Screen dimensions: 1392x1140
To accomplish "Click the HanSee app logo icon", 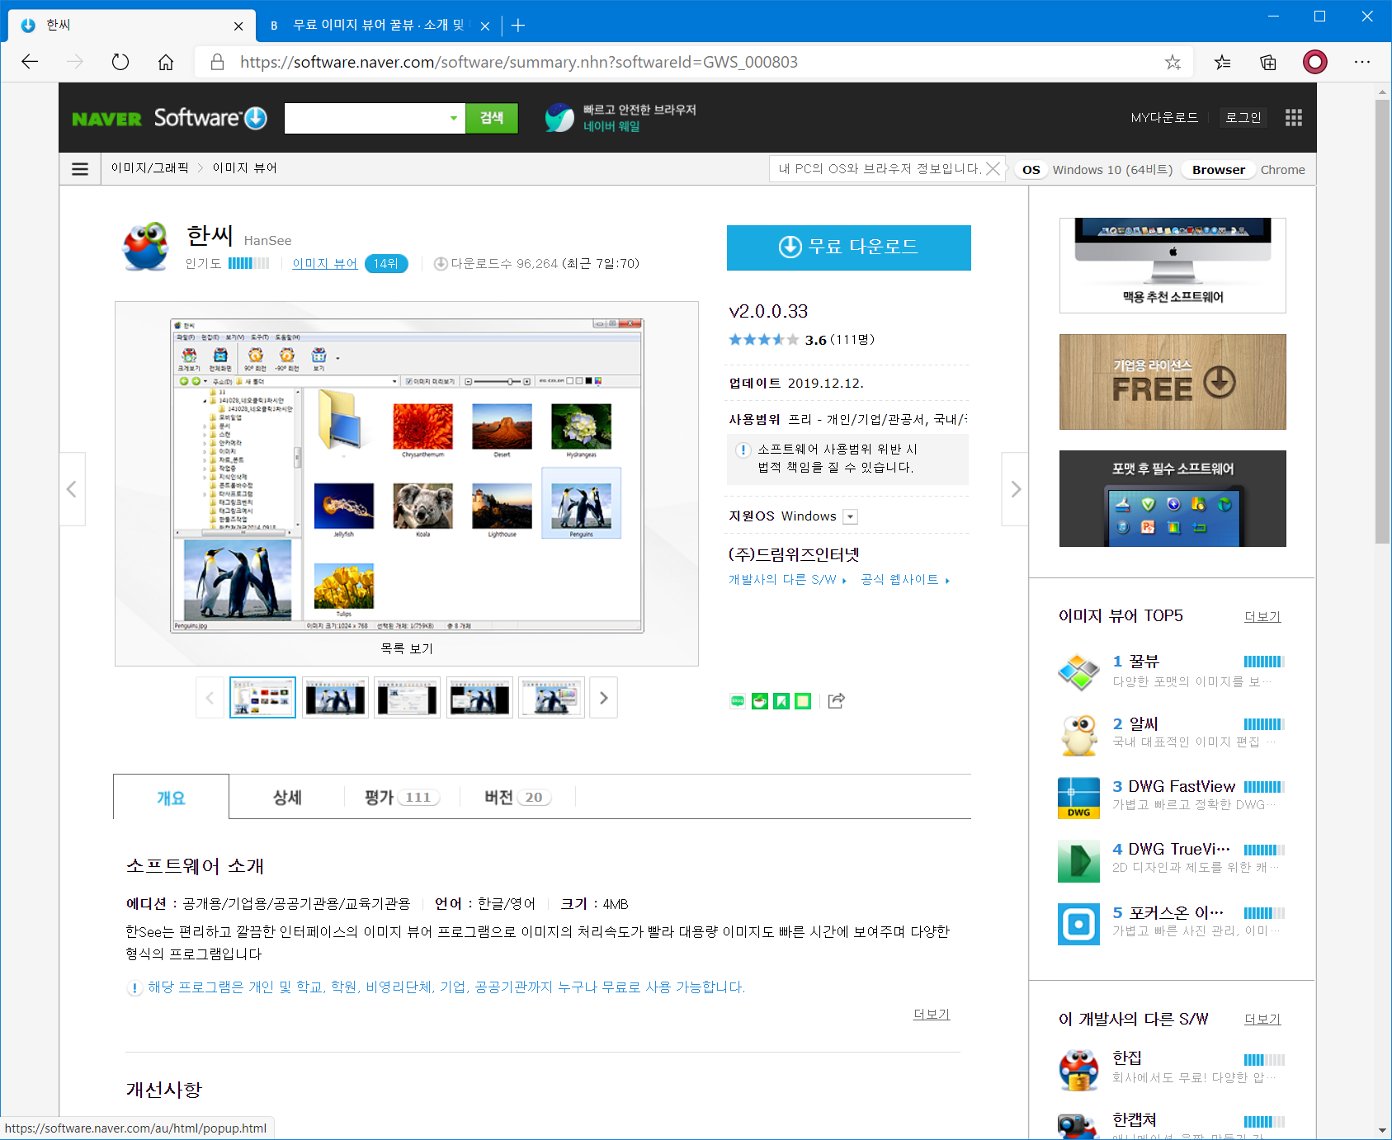I will 146,246.
